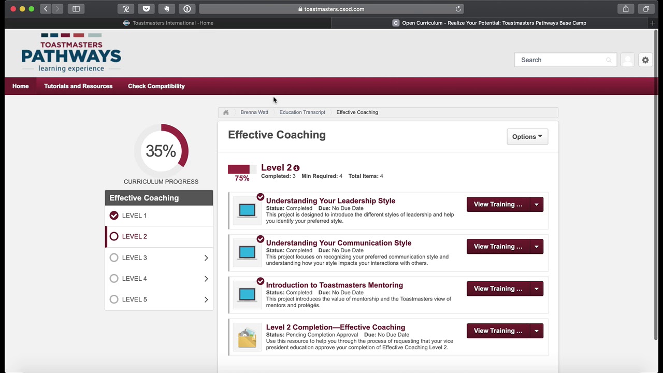This screenshot has height=373, width=663.
Task: Show all tabs overview icon
Action: (x=646, y=9)
